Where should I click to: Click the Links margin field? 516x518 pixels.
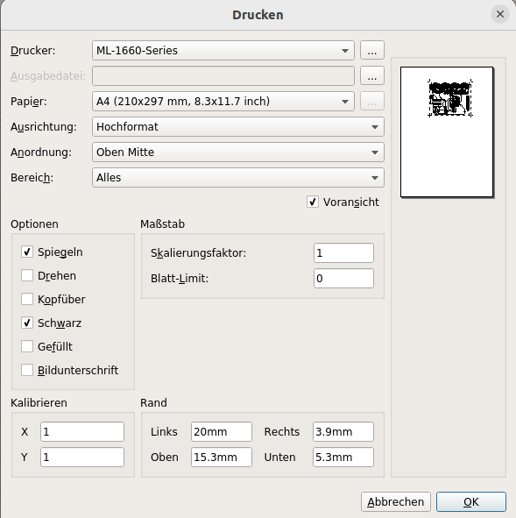[221, 432]
